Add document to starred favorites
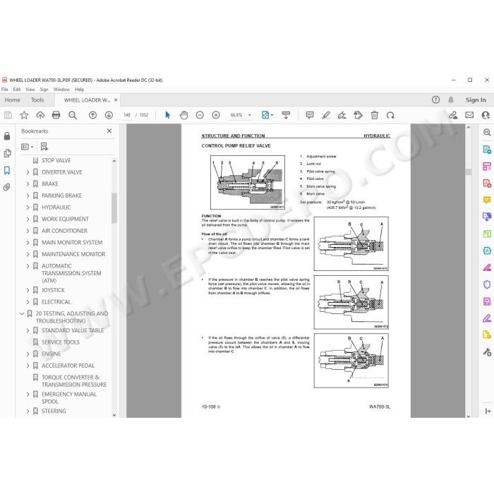 [24, 115]
